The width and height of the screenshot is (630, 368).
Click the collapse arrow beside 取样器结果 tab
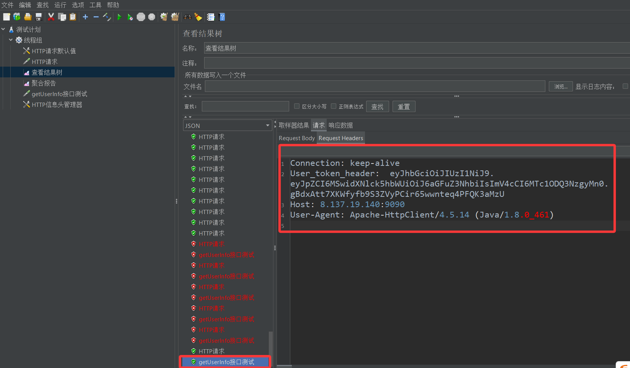(x=275, y=122)
